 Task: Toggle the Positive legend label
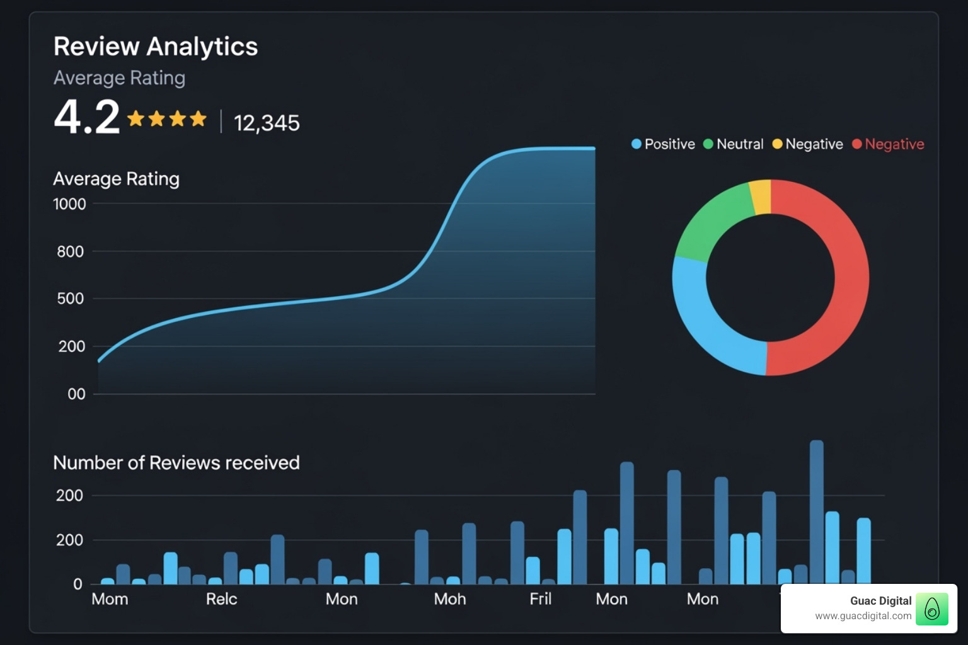pyautogui.click(x=670, y=144)
